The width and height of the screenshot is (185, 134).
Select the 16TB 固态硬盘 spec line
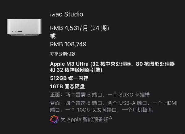pyautogui.click(x=67, y=86)
